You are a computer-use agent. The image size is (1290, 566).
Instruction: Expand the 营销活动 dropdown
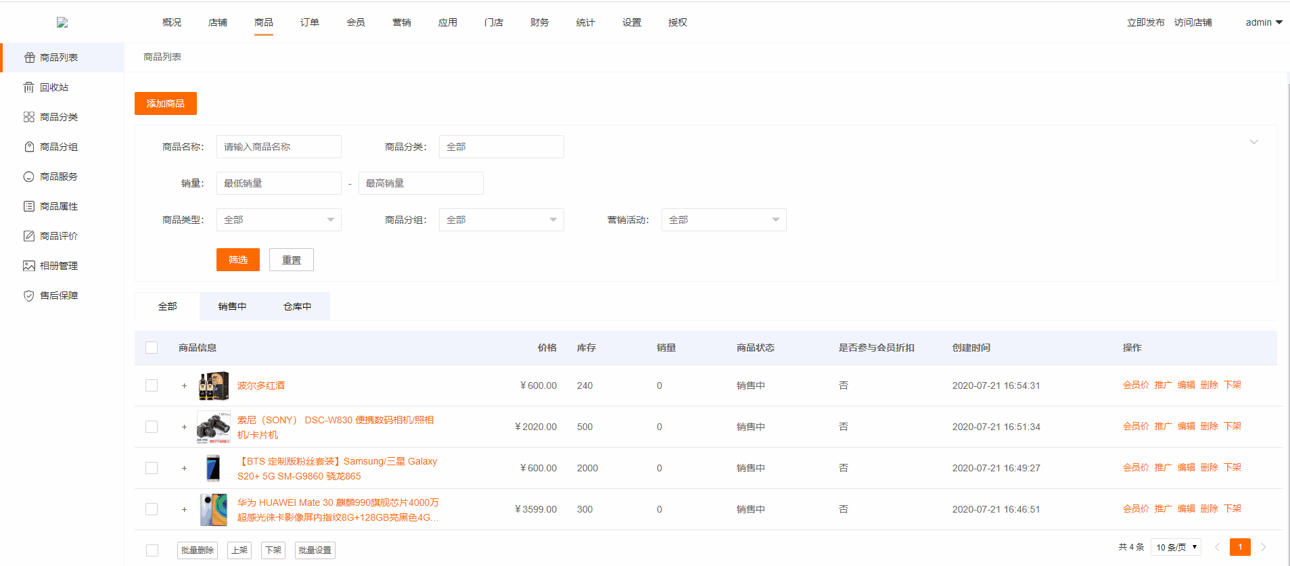click(x=724, y=220)
